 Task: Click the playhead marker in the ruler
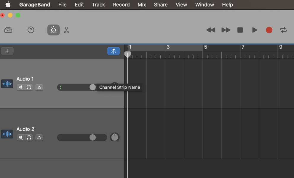(128, 54)
